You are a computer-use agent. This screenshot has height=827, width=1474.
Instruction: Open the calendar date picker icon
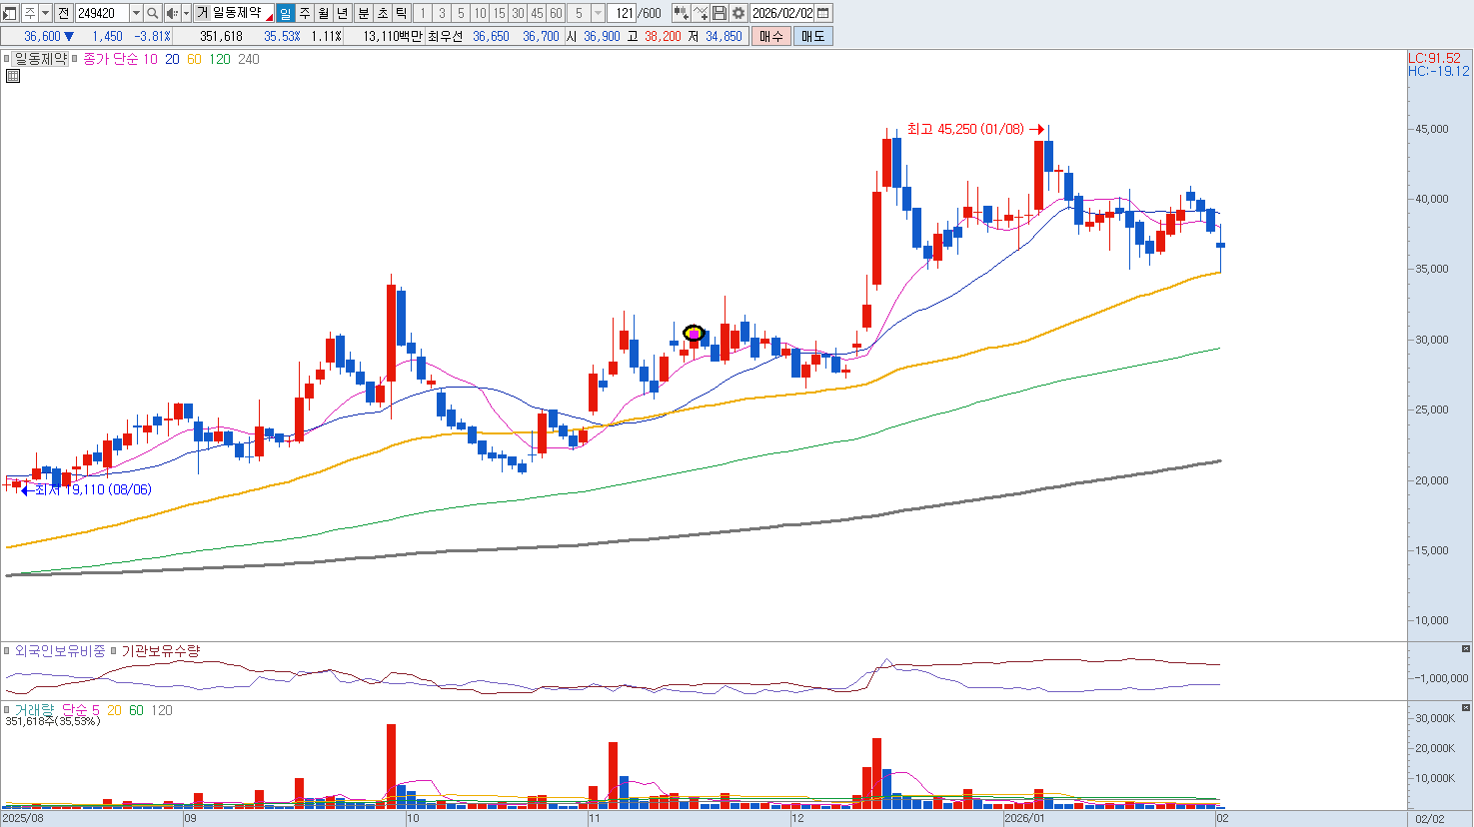coord(823,13)
